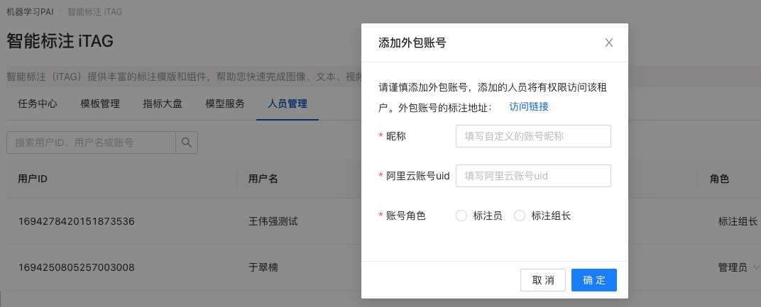Click user ID 1694278420151873536
The image size is (761, 307).
[x=77, y=222]
